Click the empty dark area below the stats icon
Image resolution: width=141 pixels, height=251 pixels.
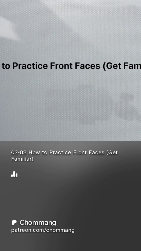(x=70, y=197)
